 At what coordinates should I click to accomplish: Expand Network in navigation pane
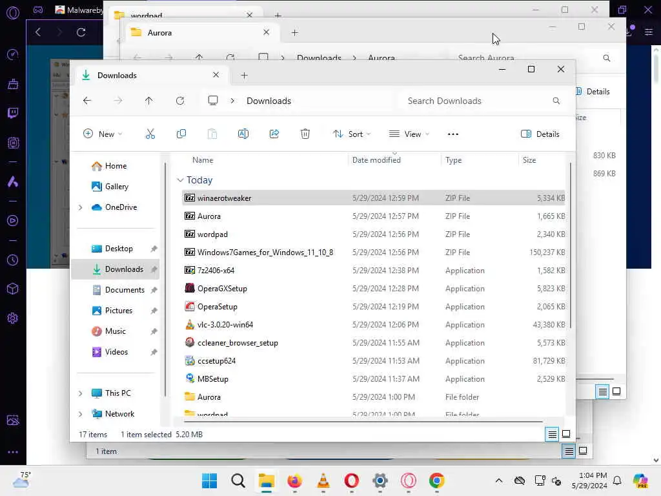pos(81,414)
